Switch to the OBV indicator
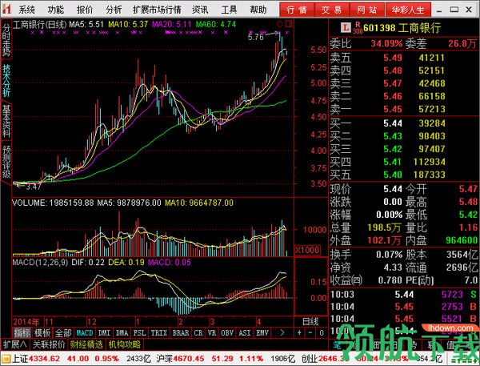Image resolution: width=480 pixels, height=366 pixels. coord(227,332)
